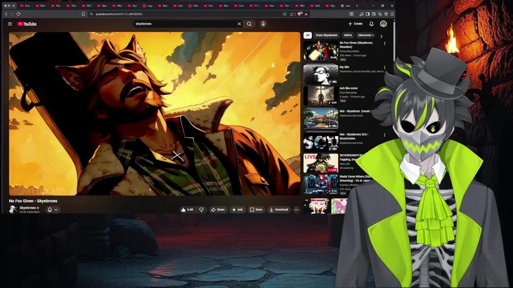Open the Leo AI sparkle icon
The height and width of the screenshot is (288, 513).
click(380, 14)
